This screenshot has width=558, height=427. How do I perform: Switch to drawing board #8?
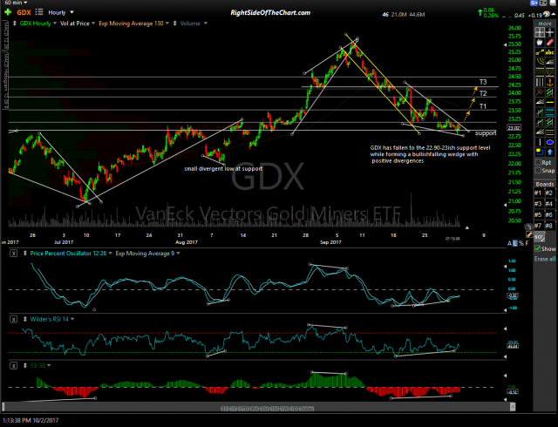point(550,225)
